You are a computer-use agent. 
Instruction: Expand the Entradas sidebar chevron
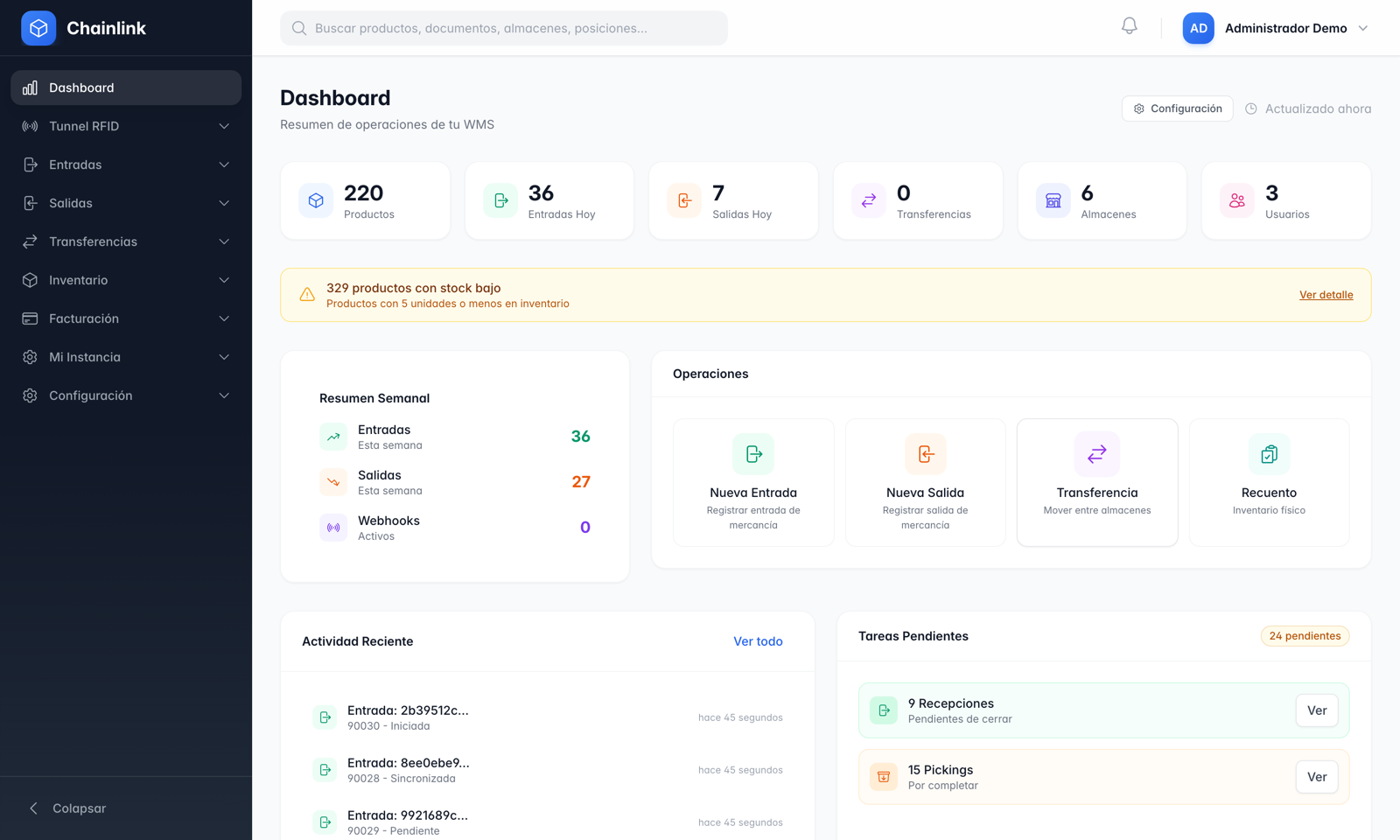pyautogui.click(x=224, y=164)
